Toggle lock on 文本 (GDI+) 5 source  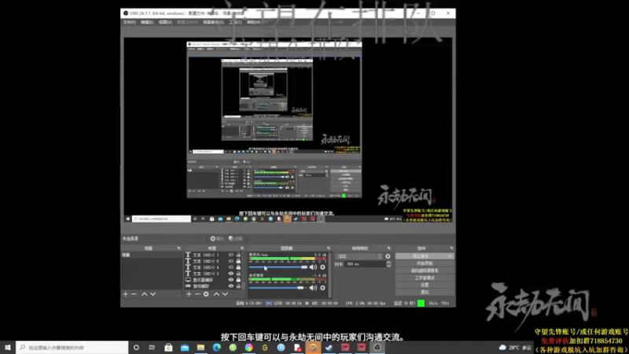[x=238, y=261]
